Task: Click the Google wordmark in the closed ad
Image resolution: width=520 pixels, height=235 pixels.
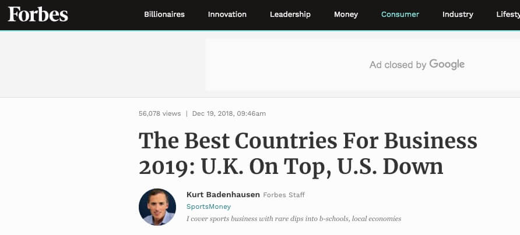Action: [447, 64]
